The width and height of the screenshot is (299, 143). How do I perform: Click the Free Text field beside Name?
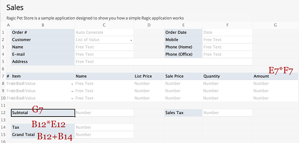[x=104, y=47]
